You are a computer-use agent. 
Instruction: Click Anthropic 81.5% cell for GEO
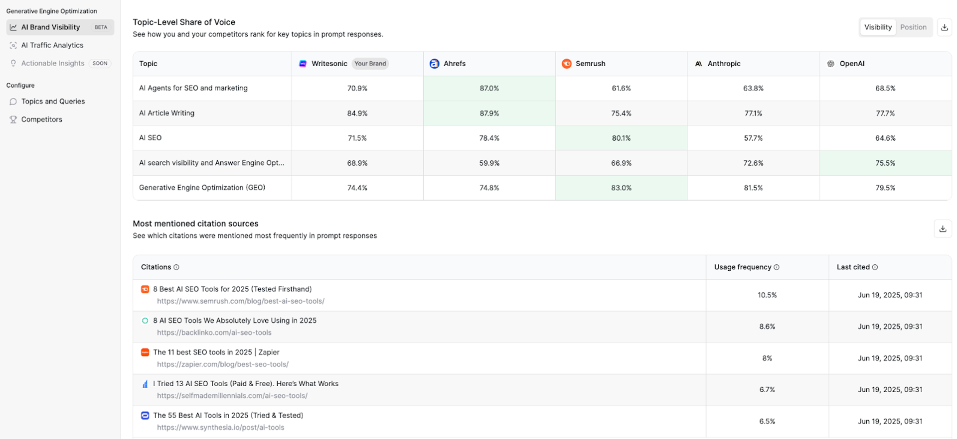click(753, 188)
